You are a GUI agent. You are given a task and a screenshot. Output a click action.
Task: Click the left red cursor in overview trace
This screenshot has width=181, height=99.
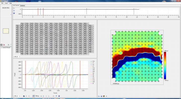[x=38, y=12]
